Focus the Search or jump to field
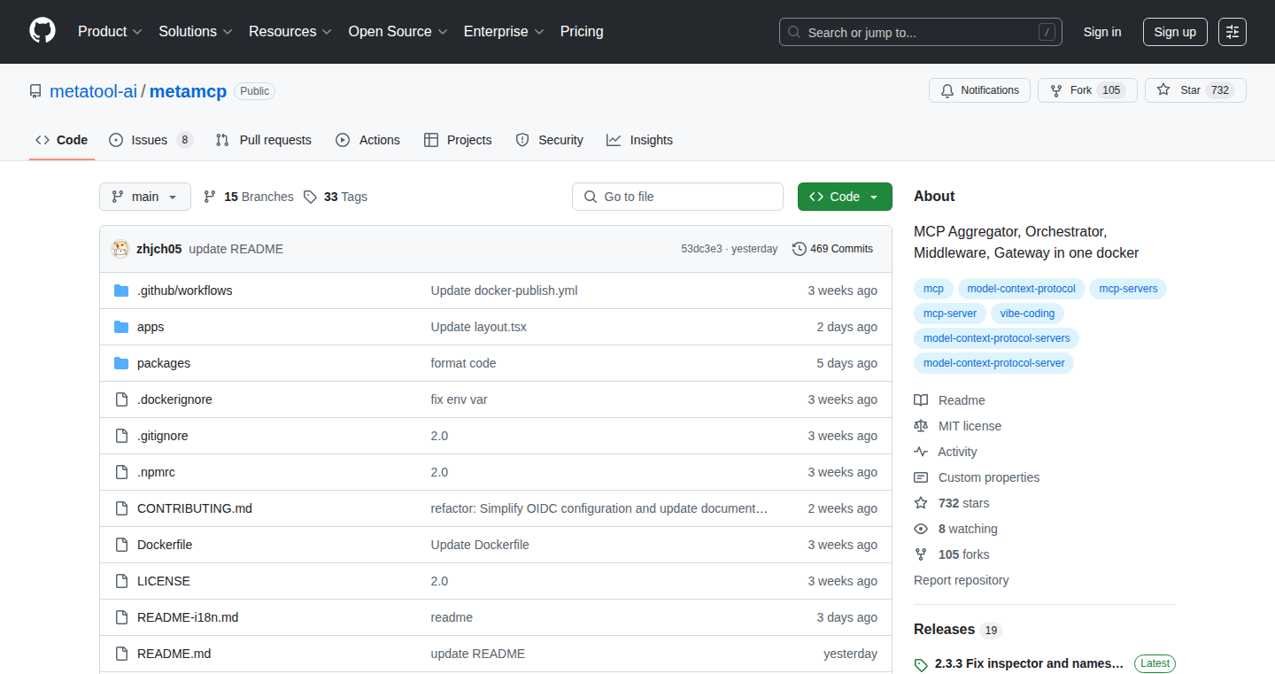The height and width of the screenshot is (674, 1275). point(921,32)
